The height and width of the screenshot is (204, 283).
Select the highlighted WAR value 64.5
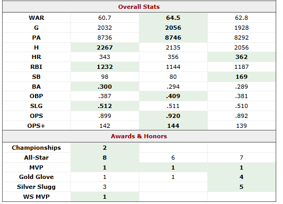tap(173, 18)
